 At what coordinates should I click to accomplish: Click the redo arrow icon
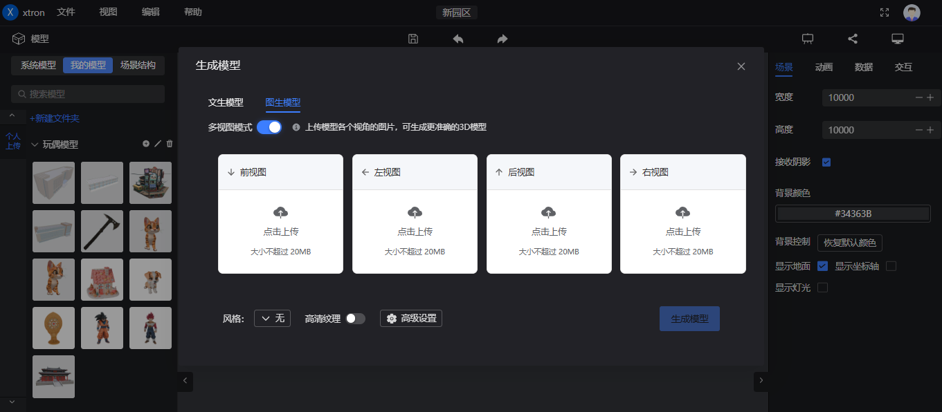[502, 39]
